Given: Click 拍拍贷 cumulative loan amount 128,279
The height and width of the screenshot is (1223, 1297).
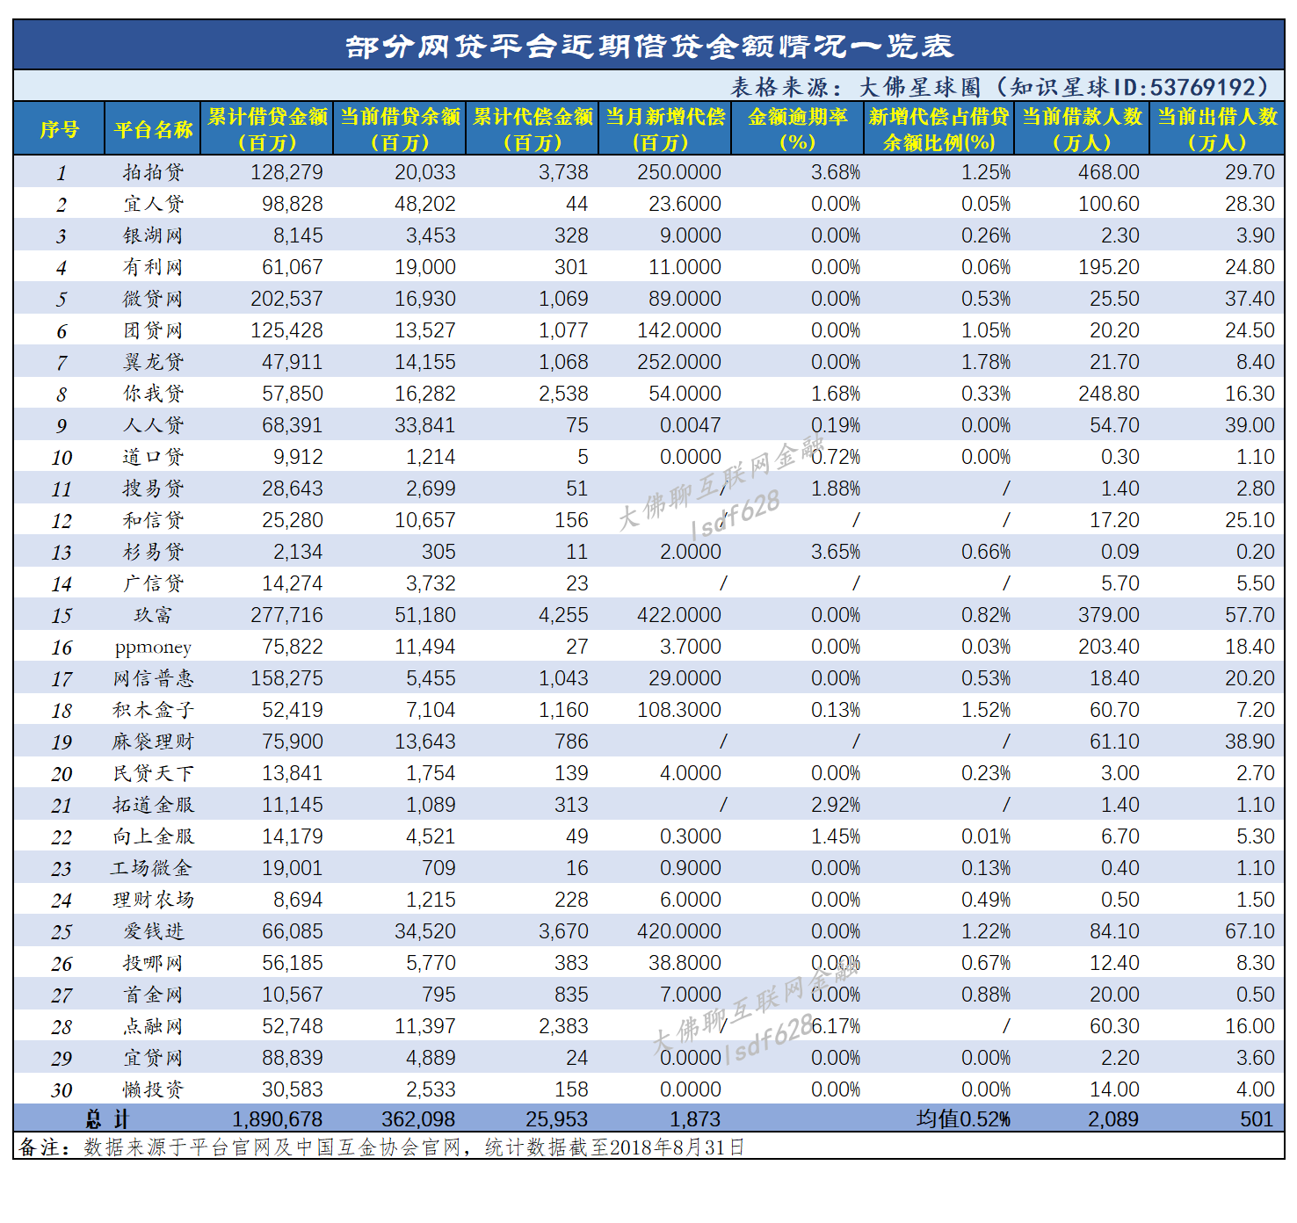Looking at the screenshot, I should [x=286, y=172].
